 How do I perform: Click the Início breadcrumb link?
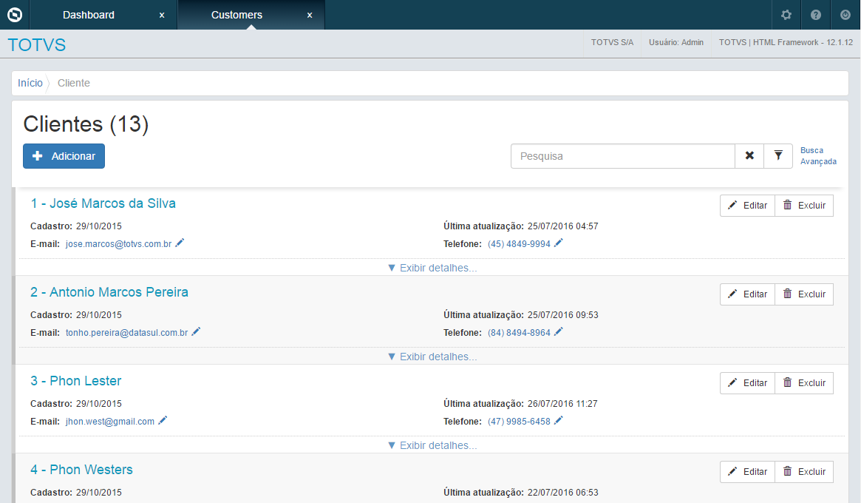point(30,83)
